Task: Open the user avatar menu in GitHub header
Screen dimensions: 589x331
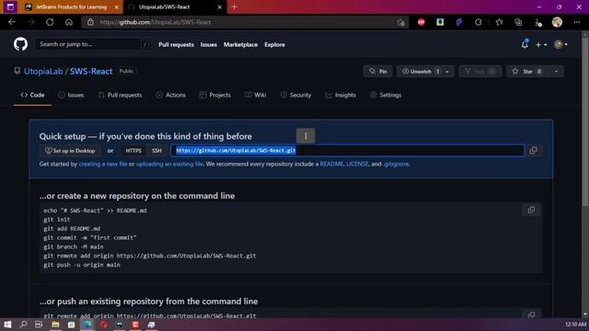Action: [560, 45]
